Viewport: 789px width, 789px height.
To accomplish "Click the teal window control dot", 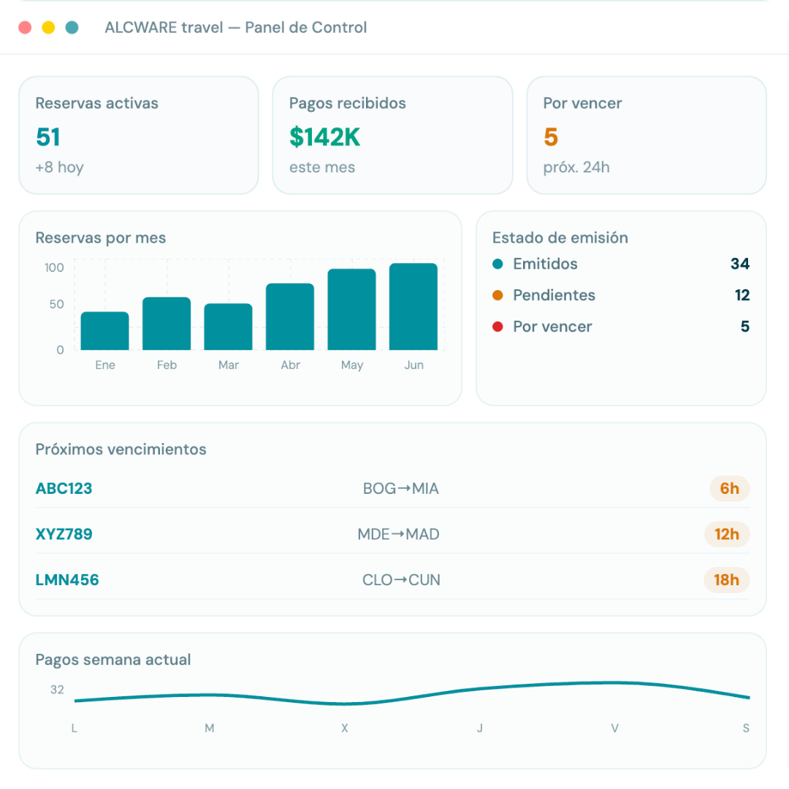I will 72,27.
